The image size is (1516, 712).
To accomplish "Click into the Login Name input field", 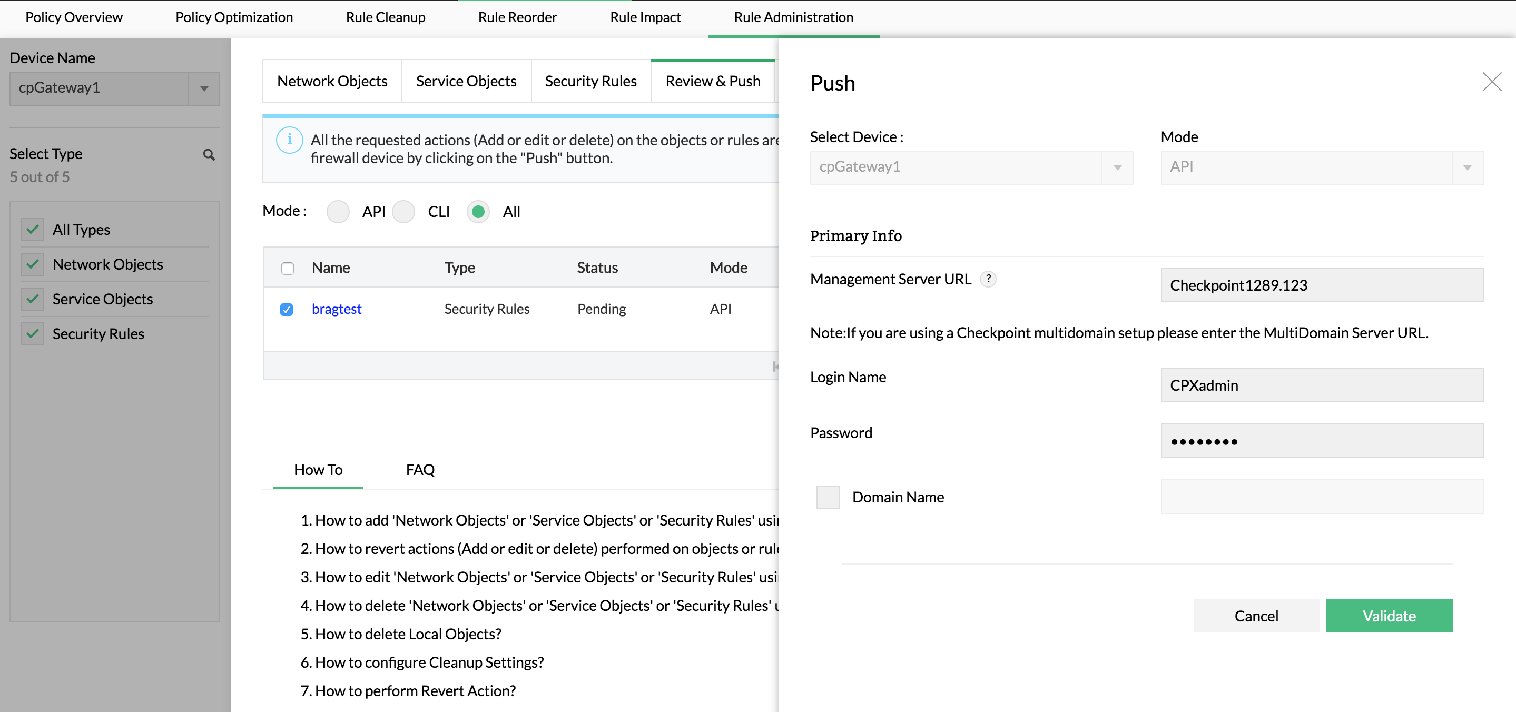I will point(1322,385).
